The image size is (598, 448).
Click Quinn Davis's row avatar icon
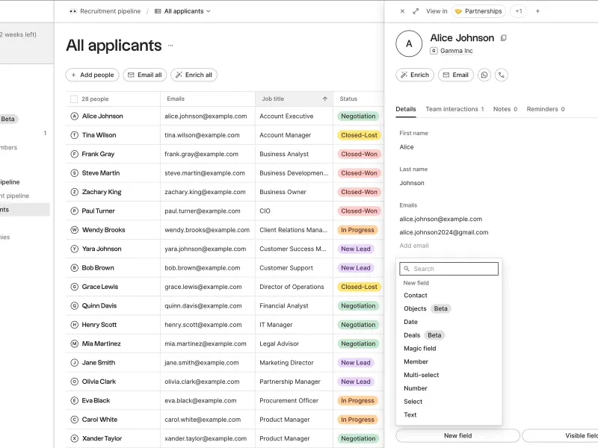(75, 306)
